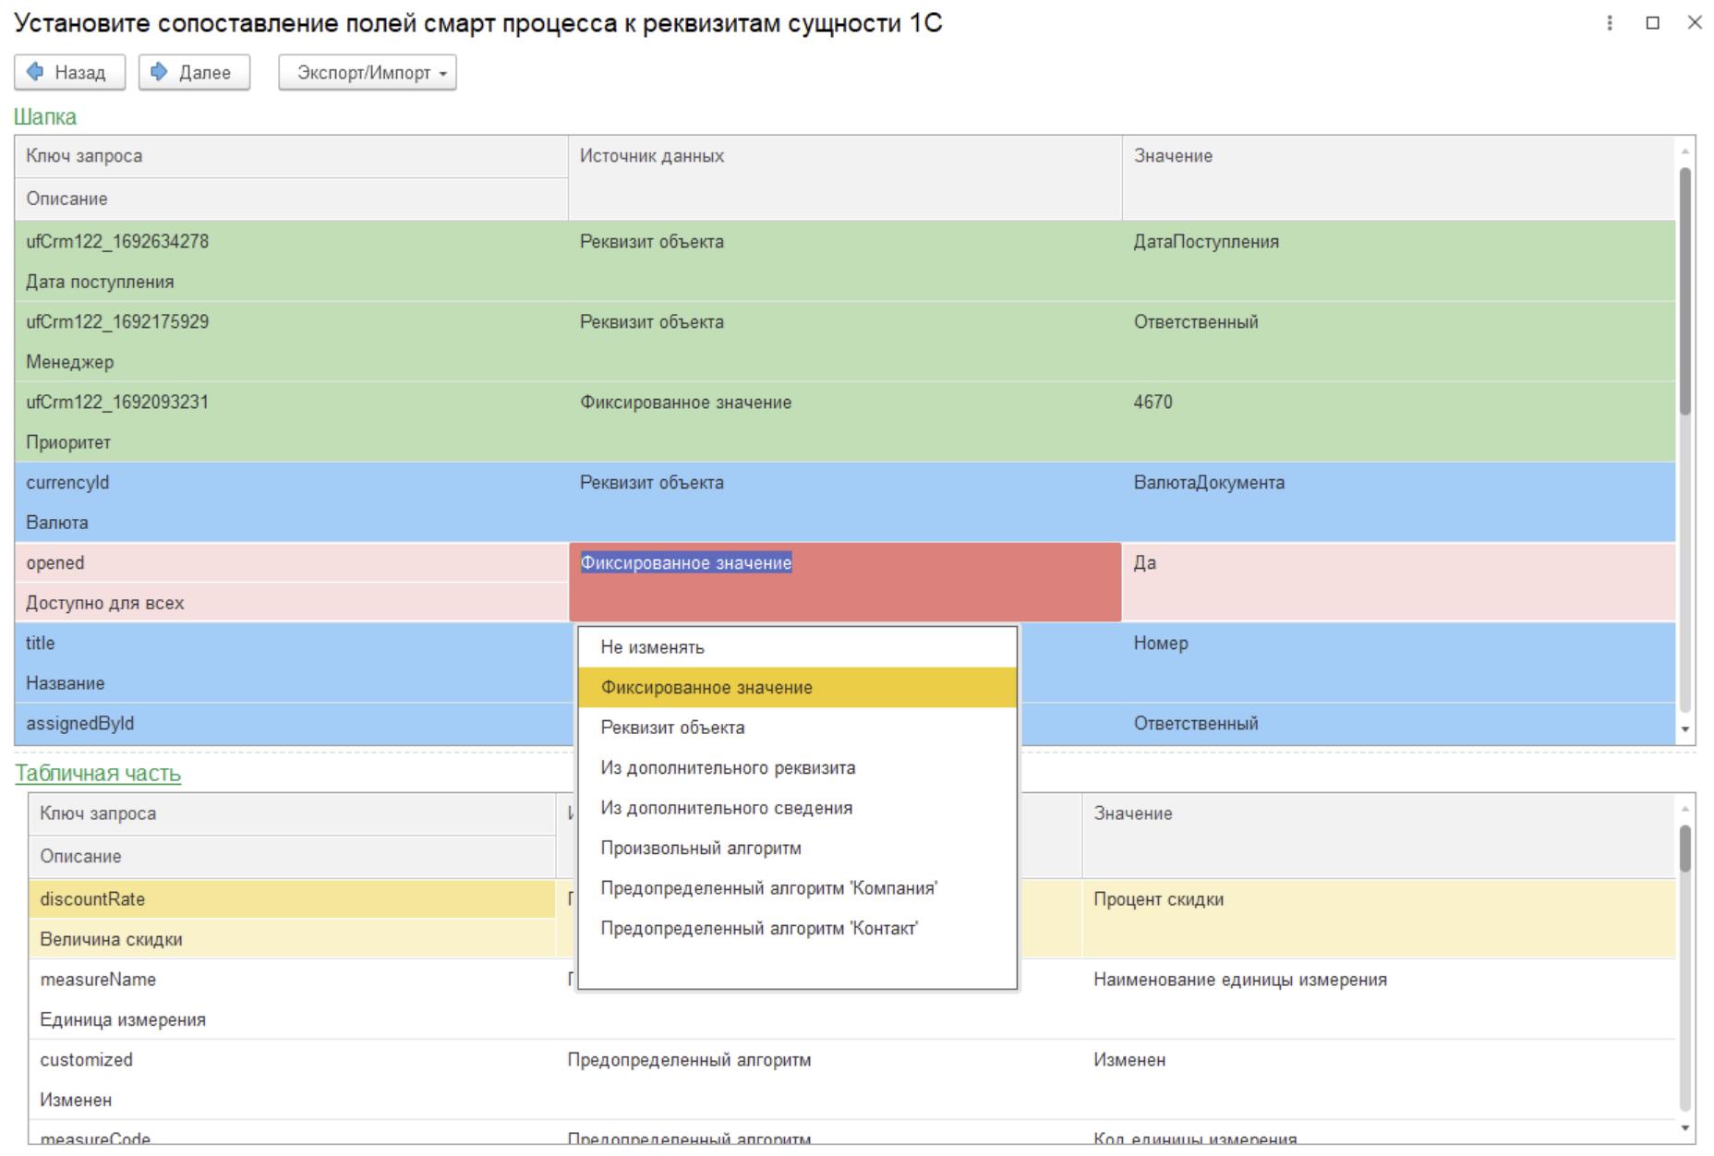
Task: Click the value cell Изменен
Action: pos(1379,1079)
